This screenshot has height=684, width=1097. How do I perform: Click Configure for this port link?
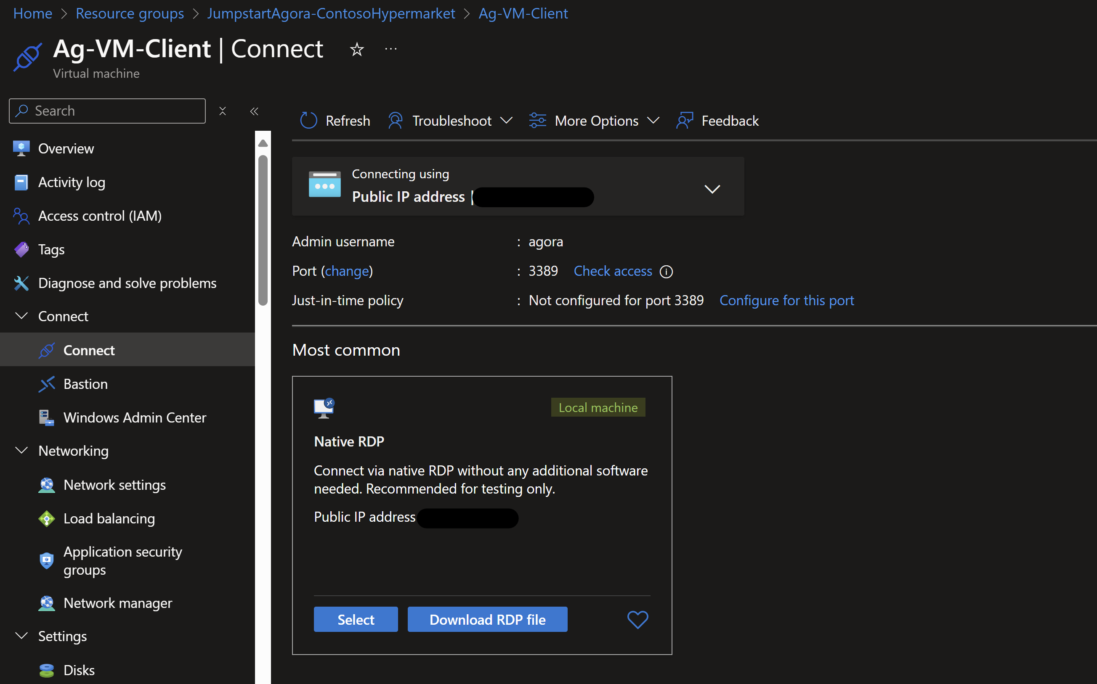coord(786,301)
